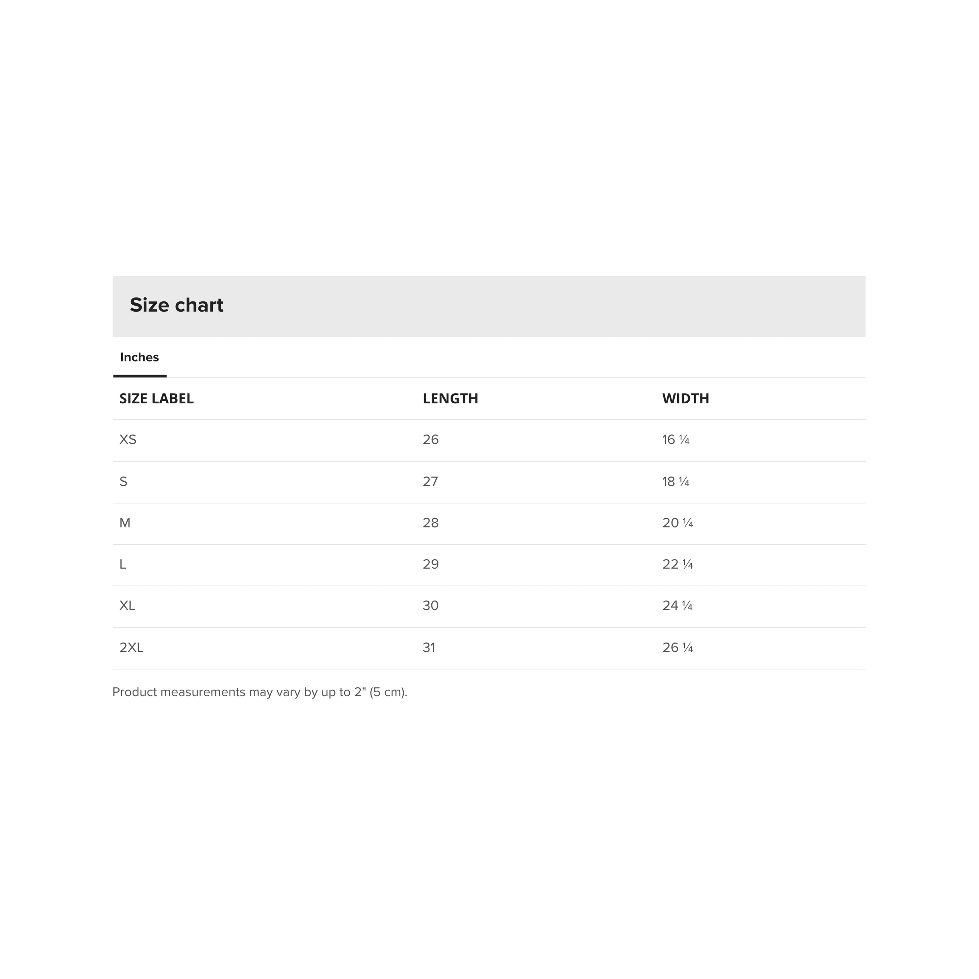Click the width value 18 ¼
The image size is (979, 979).
675,481
